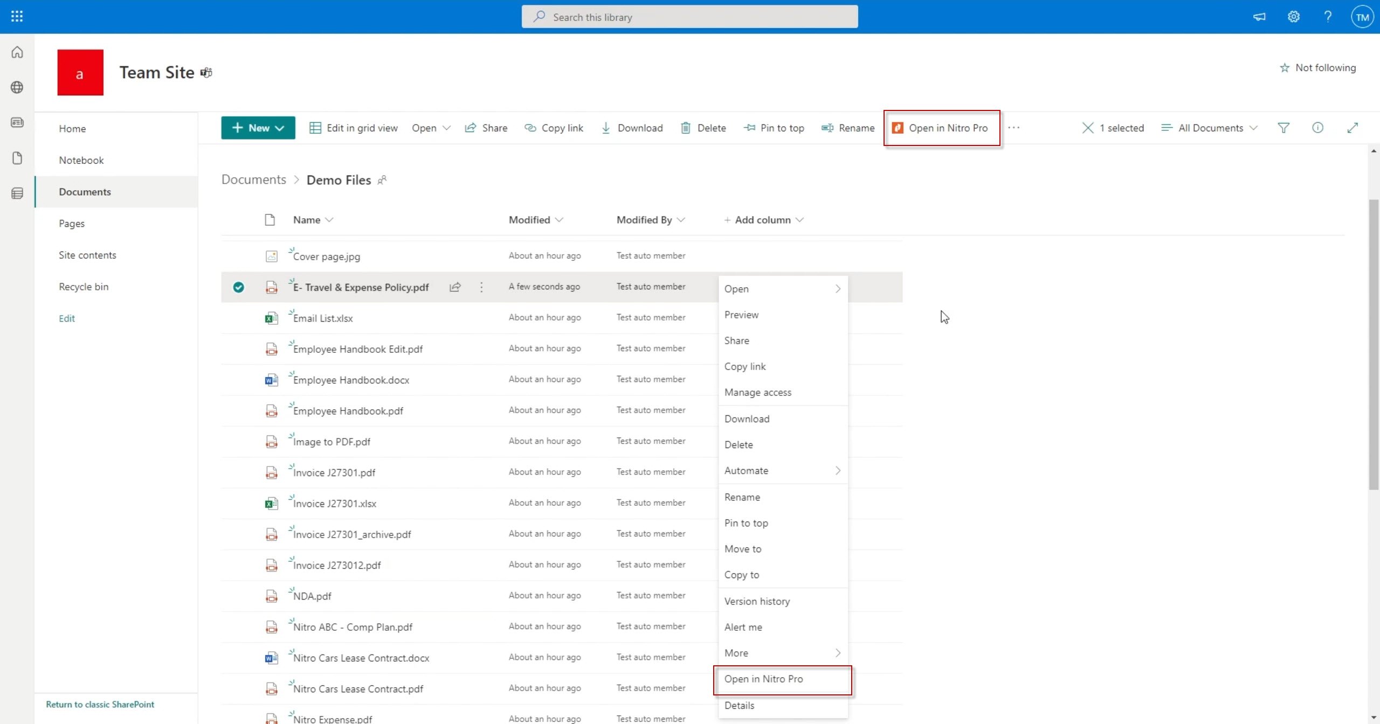Toggle Not following to follow the site
This screenshot has width=1380, height=724.
tap(1318, 67)
